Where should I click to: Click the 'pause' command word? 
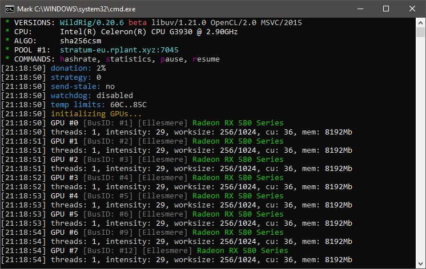pos(172,59)
